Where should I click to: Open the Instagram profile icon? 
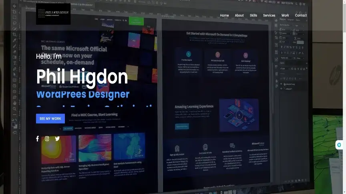point(47,139)
